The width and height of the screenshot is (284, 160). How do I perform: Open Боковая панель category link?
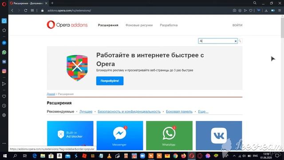click(x=179, y=112)
